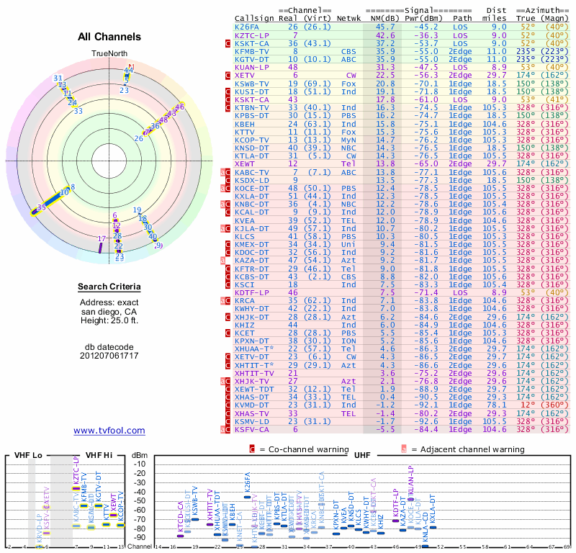The image size is (576, 553).
Task: Click the co-channel warning icon beside XHJK-DT
Action: 228,317
